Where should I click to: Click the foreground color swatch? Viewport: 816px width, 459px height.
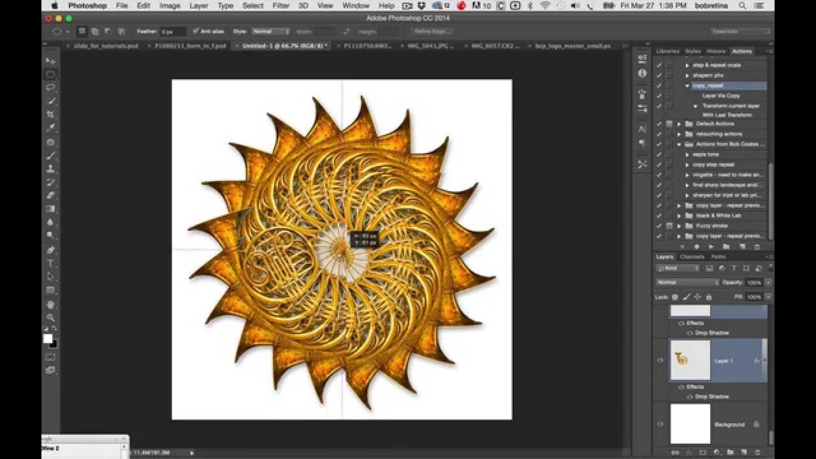pos(47,339)
